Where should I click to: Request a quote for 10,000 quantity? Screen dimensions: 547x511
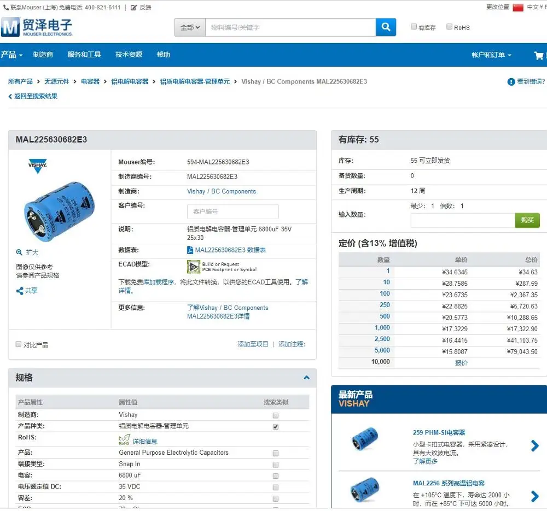coord(461,363)
